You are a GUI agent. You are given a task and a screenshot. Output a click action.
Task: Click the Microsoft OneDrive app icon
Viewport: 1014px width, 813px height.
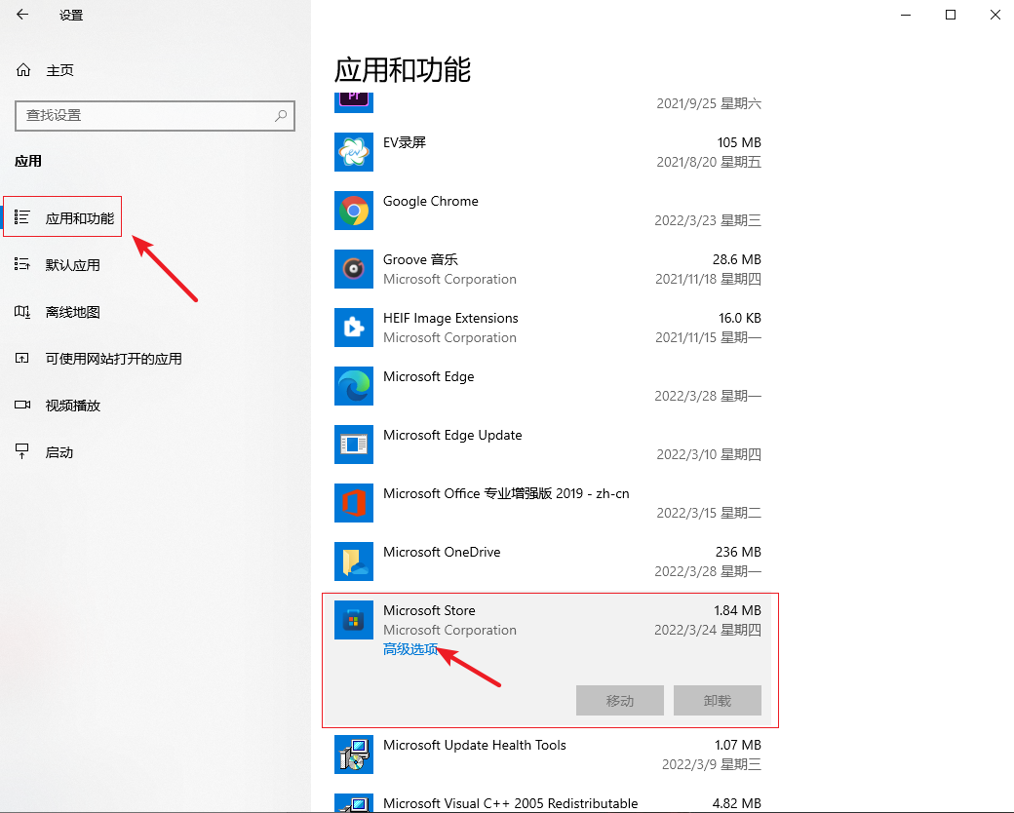coord(353,561)
